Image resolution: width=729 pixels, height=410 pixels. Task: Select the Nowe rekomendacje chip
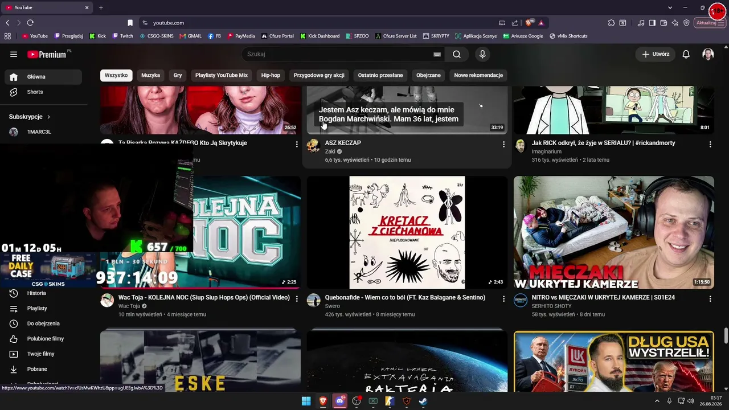point(478,75)
